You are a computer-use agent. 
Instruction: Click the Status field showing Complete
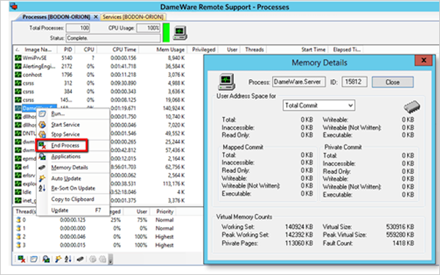tap(114, 38)
